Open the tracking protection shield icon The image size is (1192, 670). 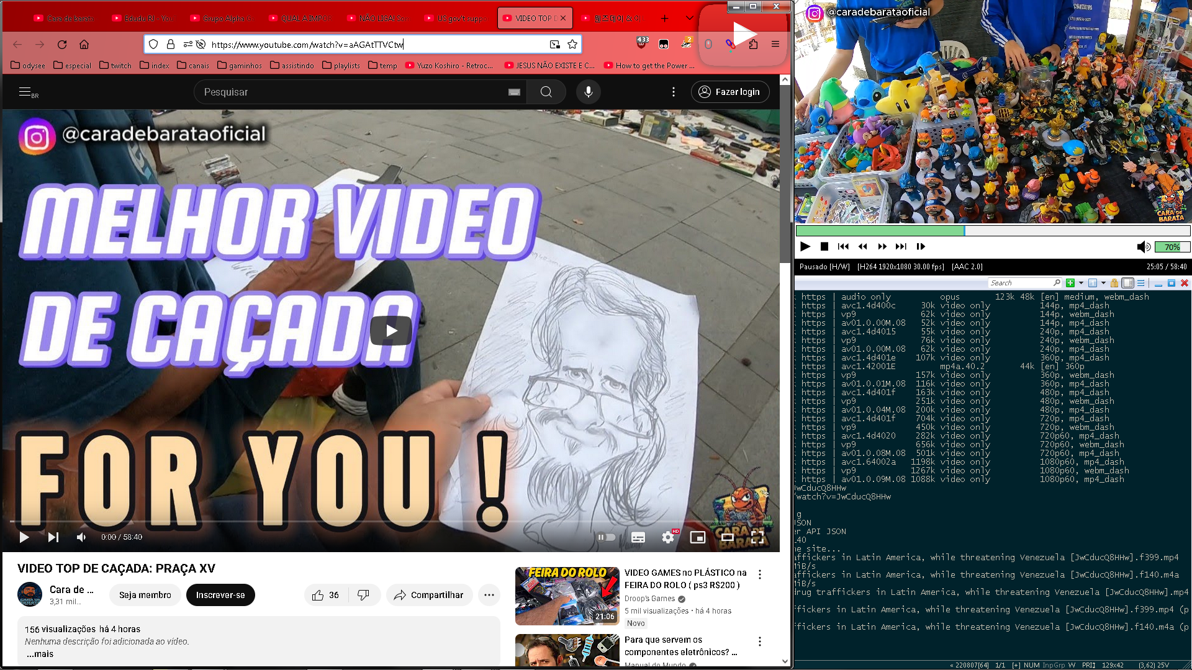point(153,44)
